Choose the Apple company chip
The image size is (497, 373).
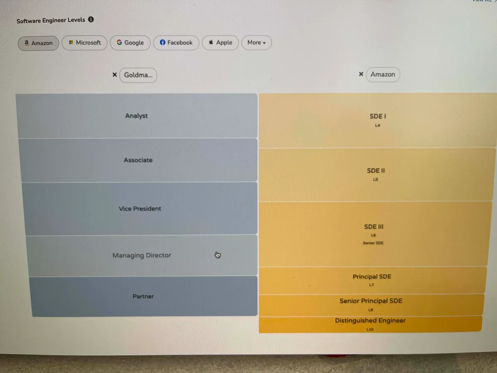point(220,43)
